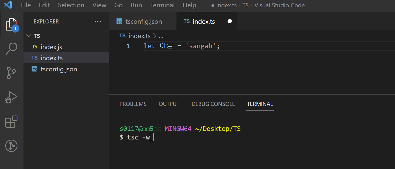Image resolution: width=395 pixels, height=169 pixels.
Task: Click the let keyword in editor
Action: point(150,46)
